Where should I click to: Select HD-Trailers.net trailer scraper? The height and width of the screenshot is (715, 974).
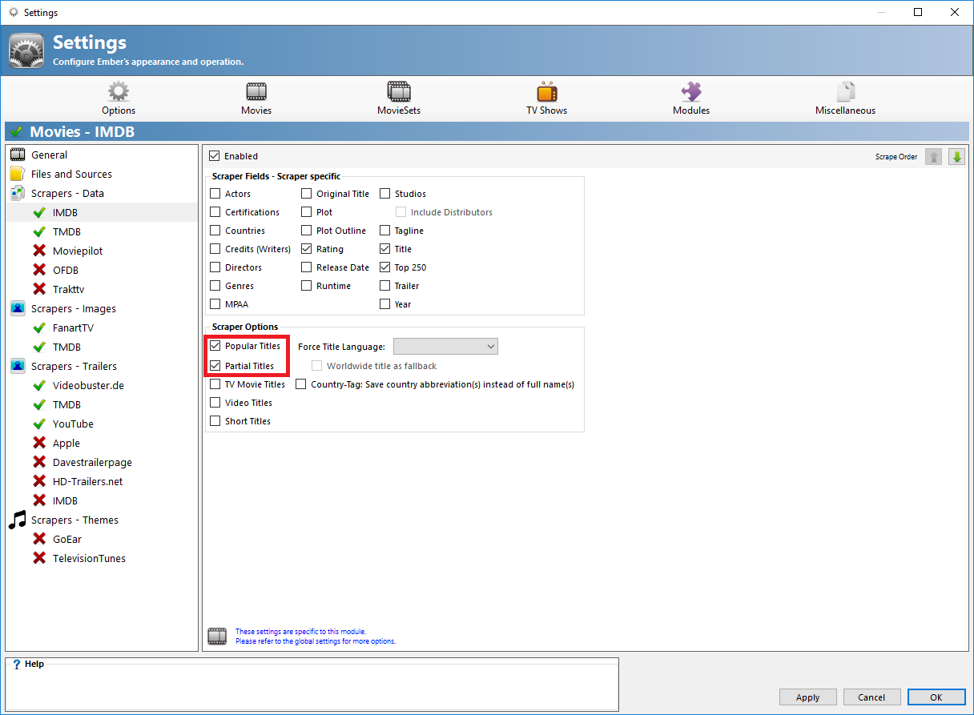[x=87, y=481]
